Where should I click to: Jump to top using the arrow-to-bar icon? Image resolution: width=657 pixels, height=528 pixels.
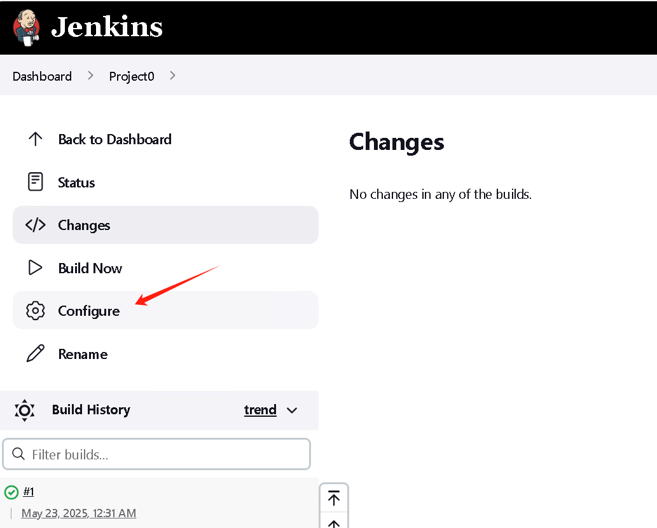[x=334, y=498]
